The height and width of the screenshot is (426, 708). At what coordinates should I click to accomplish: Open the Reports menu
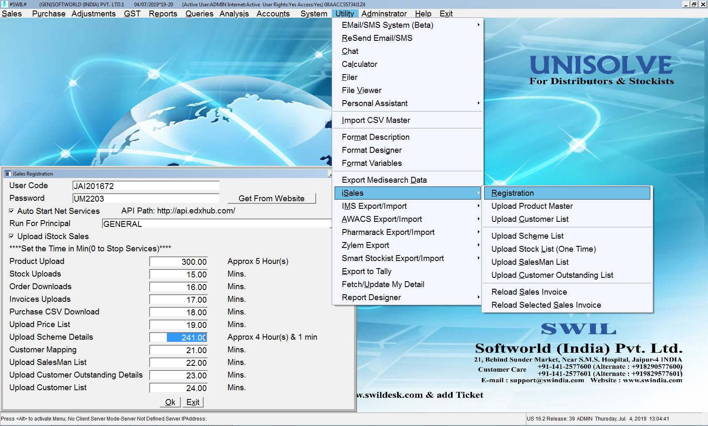[163, 13]
